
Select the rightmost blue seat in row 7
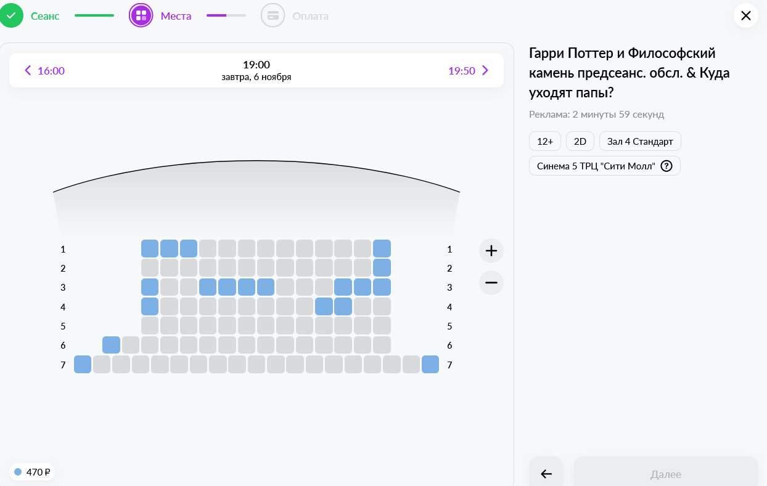(x=430, y=365)
